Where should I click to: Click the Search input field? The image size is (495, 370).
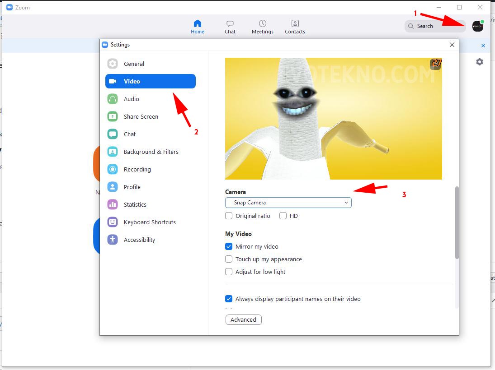tap(434, 26)
